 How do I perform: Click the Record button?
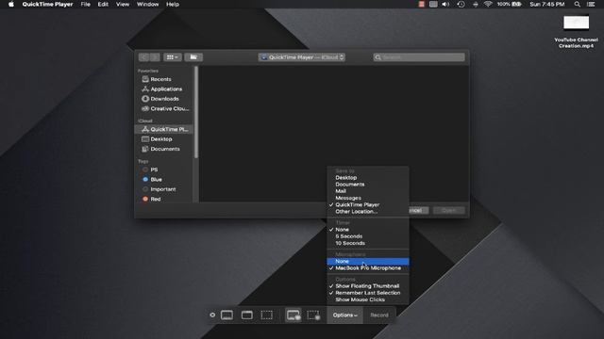click(x=379, y=315)
